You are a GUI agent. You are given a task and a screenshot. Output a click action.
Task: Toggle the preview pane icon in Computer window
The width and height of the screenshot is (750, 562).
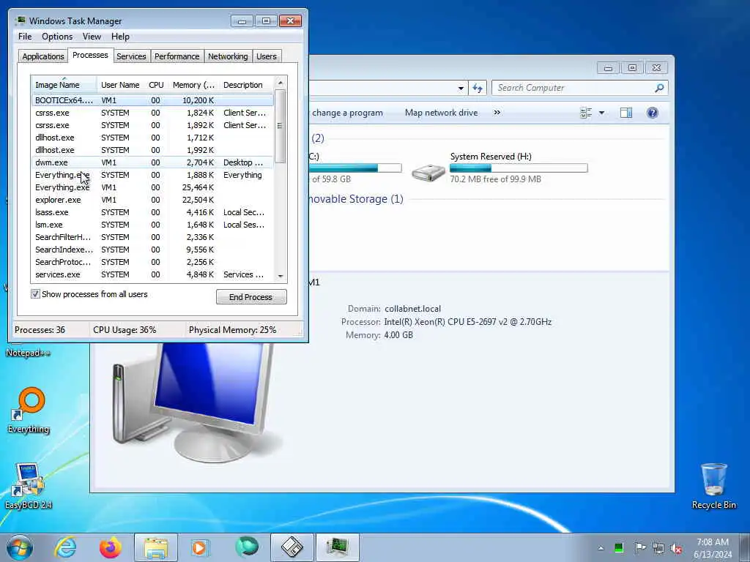(626, 113)
